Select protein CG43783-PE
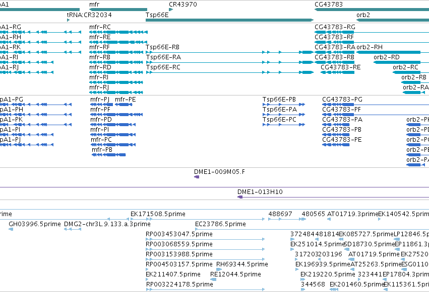Image resolution: width=429 pixels, height=292 pixels. tap(336, 145)
